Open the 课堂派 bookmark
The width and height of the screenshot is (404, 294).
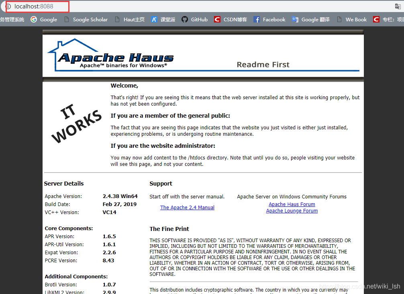tap(163, 20)
